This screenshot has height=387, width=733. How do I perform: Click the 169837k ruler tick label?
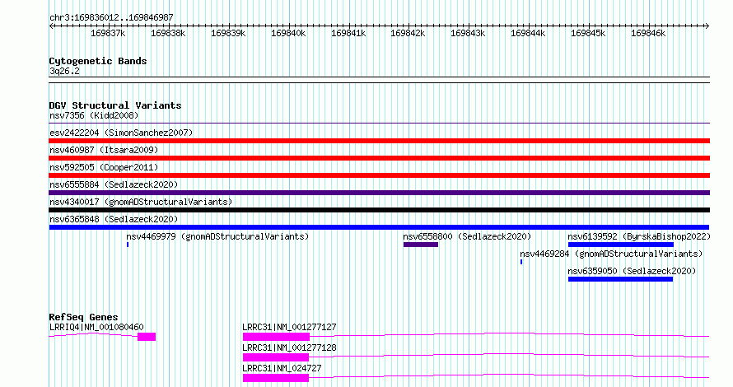(108, 33)
